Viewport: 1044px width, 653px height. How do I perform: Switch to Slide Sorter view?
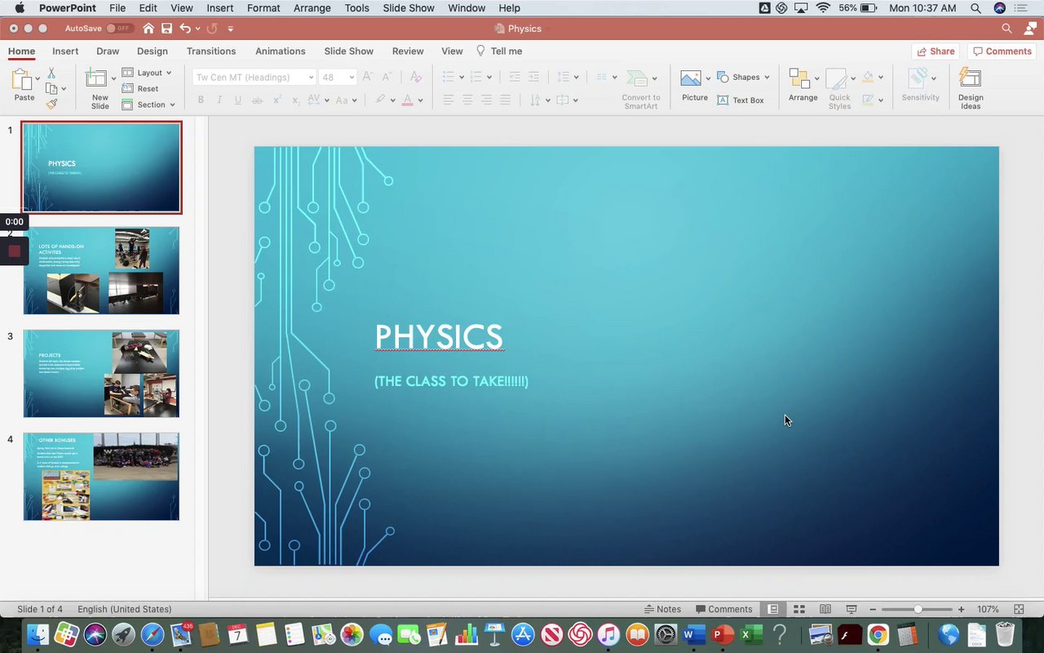pos(799,609)
